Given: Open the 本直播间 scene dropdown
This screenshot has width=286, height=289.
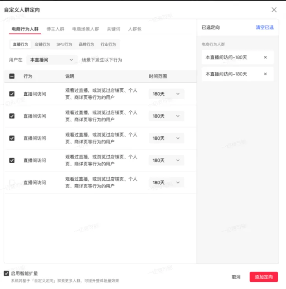Looking at the screenshot, I should 52,60.
